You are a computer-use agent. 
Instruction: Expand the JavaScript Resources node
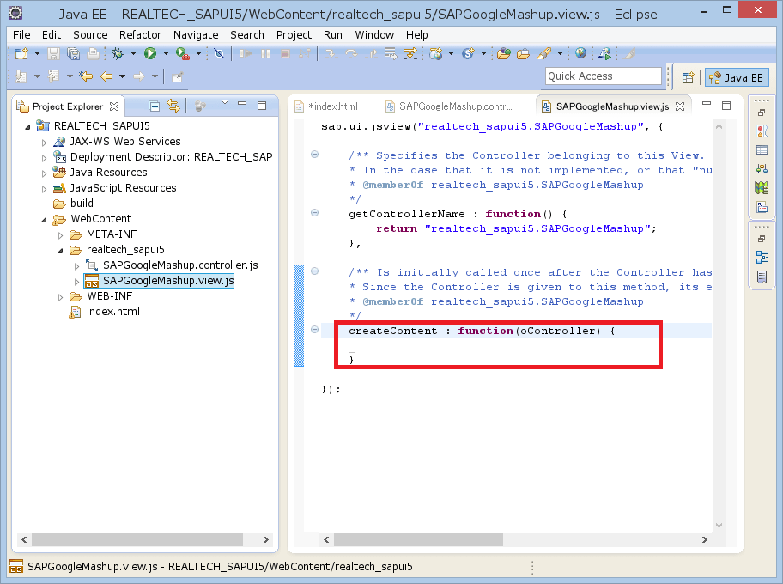click(44, 189)
